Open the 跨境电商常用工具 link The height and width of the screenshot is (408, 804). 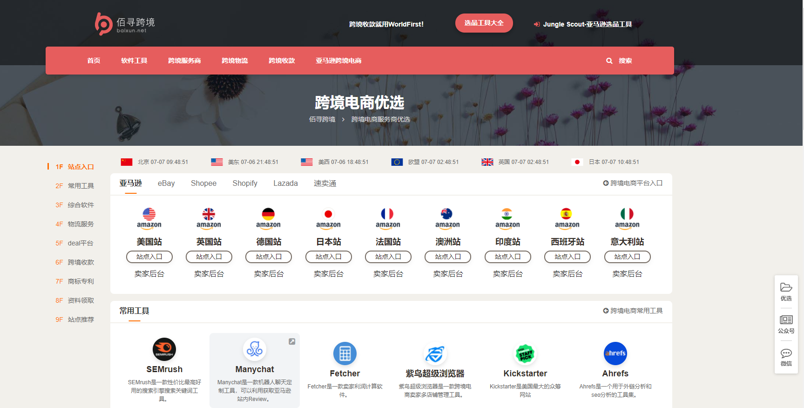click(x=633, y=311)
